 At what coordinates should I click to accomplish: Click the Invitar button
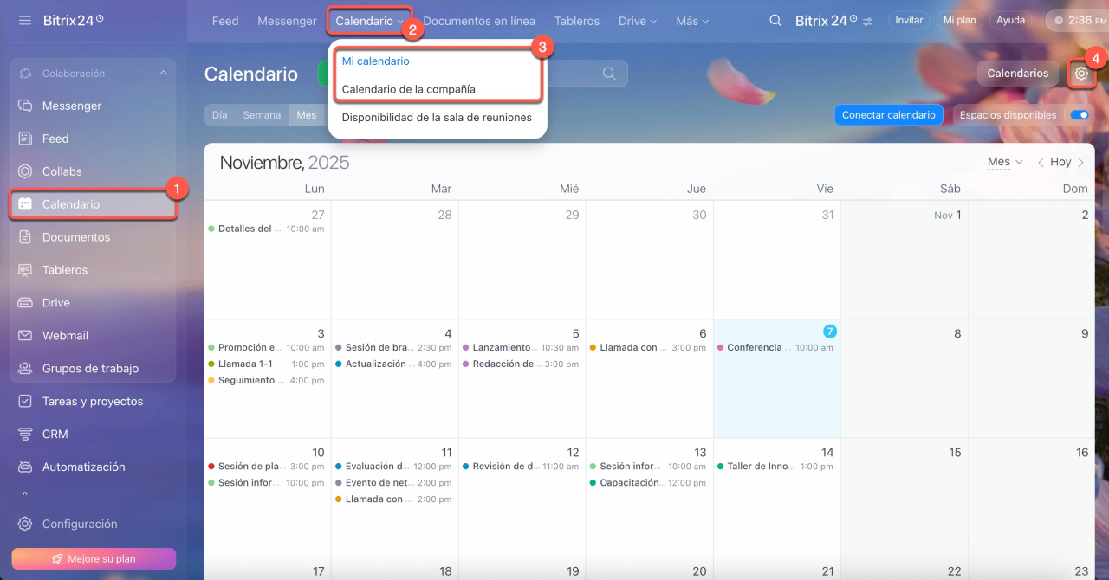[909, 20]
